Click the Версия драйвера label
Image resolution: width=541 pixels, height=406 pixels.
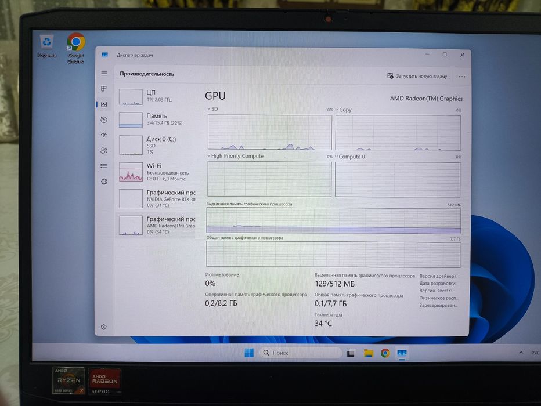pyautogui.click(x=438, y=276)
